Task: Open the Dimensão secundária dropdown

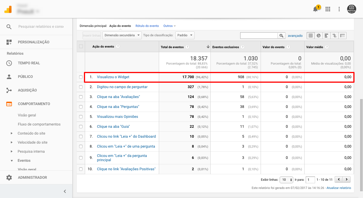Action: [122, 35]
